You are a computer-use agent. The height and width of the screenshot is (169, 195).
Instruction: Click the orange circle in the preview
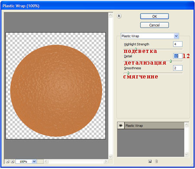click(56, 91)
